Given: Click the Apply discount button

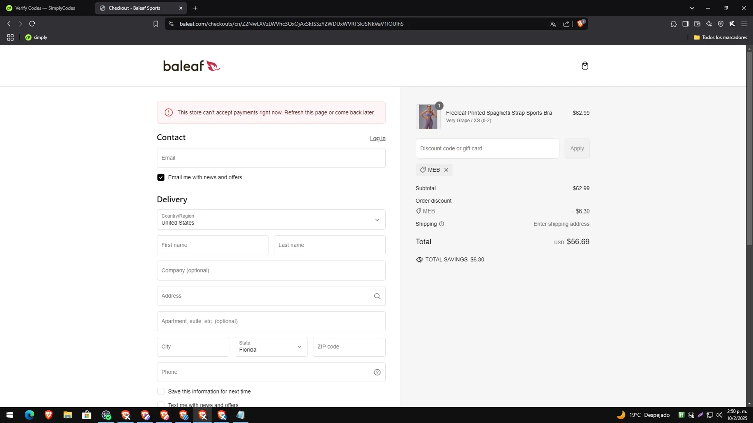Looking at the screenshot, I should tap(577, 148).
